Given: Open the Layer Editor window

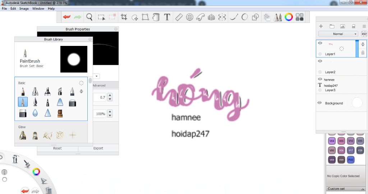Looking at the screenshot, I should click(267, 17).
